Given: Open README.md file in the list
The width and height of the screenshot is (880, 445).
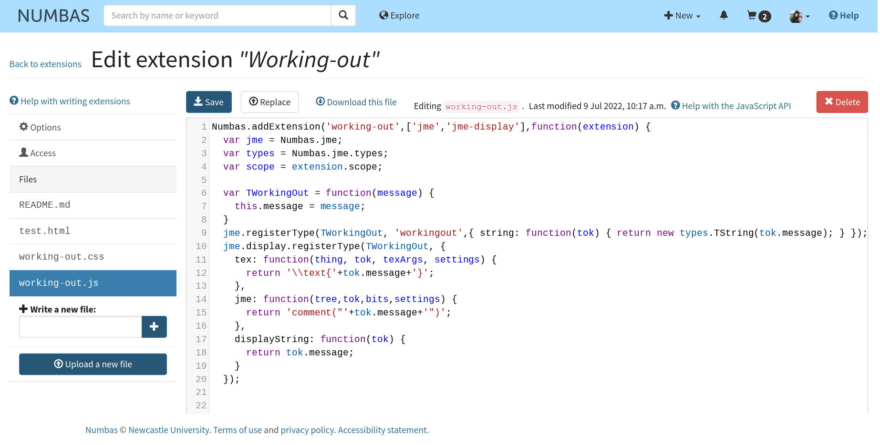Looking at the screenshot, I should pos(45,205).
